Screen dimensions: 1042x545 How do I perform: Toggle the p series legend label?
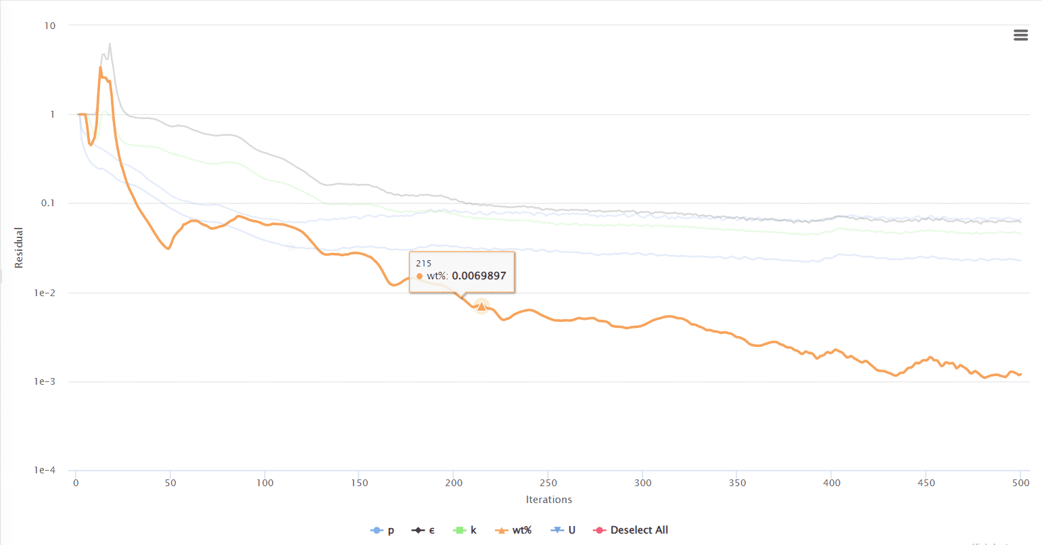click(x=391, y=530)
